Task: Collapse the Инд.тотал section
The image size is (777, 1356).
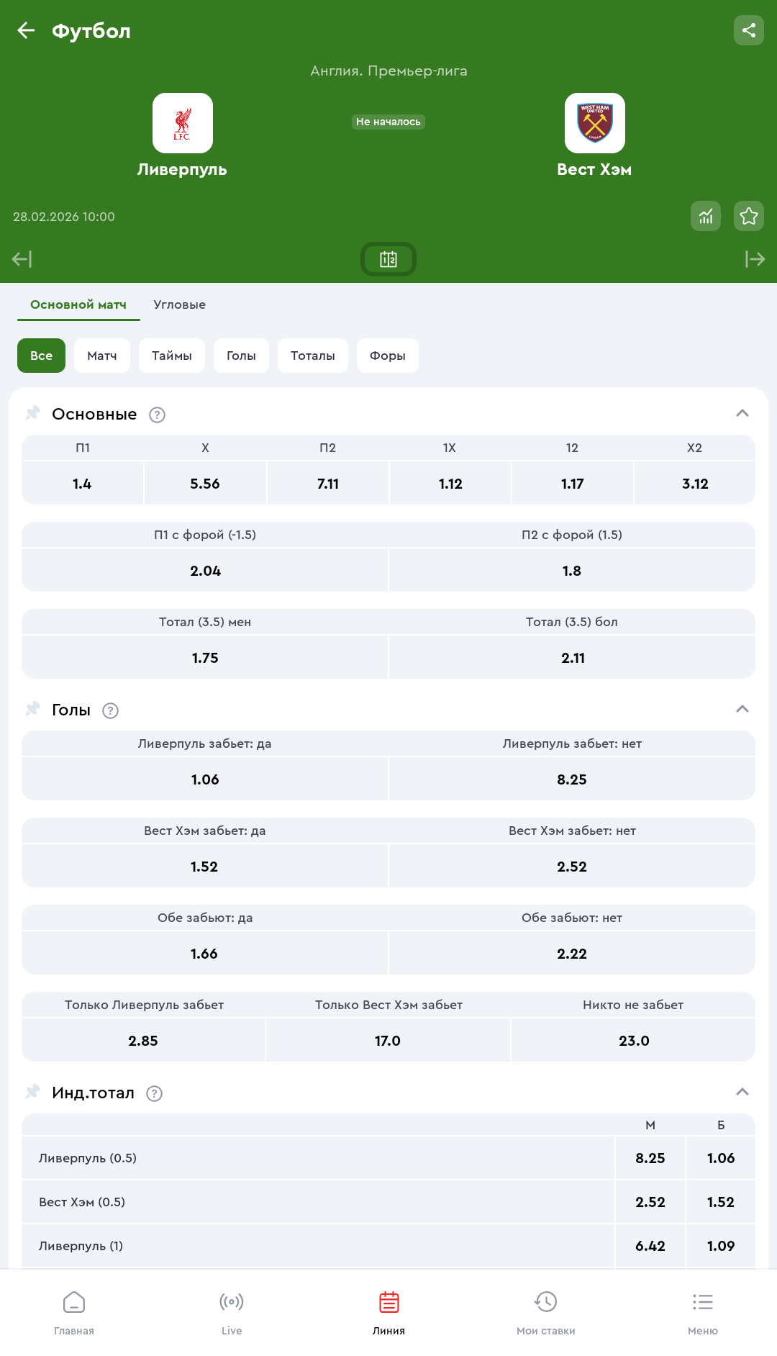Action: pos(742,1092)
